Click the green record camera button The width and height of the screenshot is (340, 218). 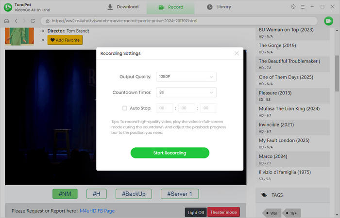328,21
